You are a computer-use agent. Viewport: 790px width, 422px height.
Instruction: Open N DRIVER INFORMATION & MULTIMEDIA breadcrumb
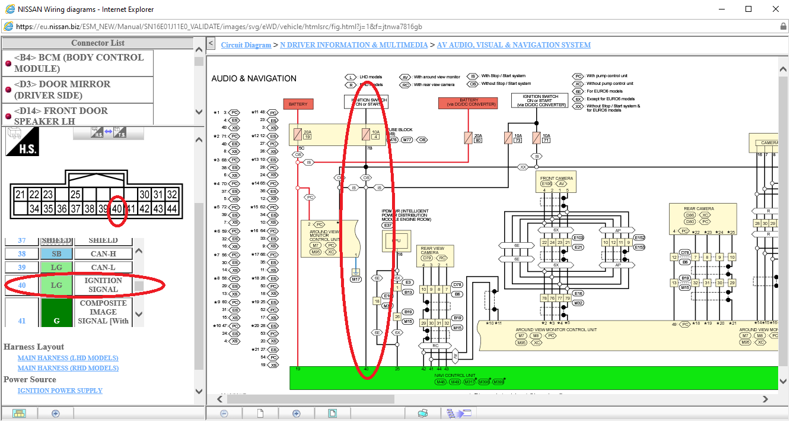(354, 45)
